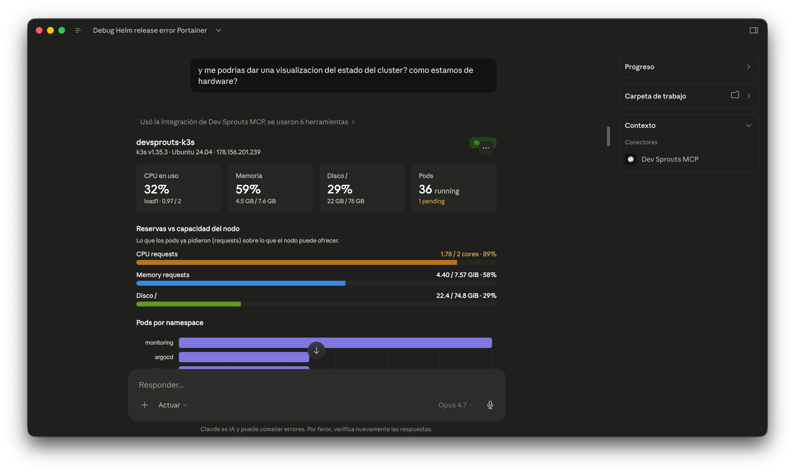The height and width of the screenshot is (473, 795).
Task: Click the user message about cluster visualization
Action: [x=343, y=76]
